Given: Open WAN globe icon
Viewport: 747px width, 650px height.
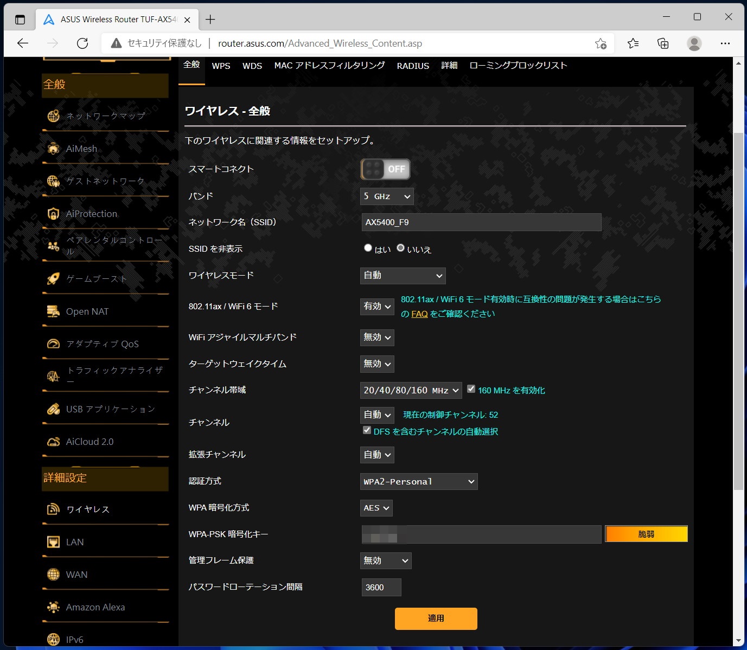Looking at the screenshot, I should (x=53, y=575).
